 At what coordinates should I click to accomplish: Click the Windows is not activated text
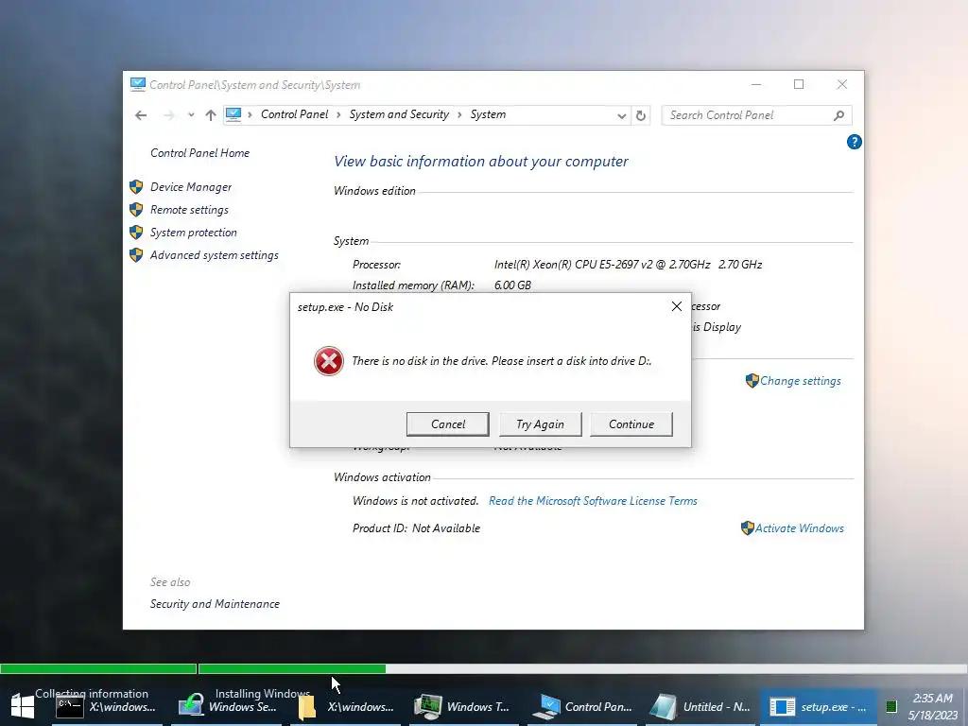click(415, 501)
